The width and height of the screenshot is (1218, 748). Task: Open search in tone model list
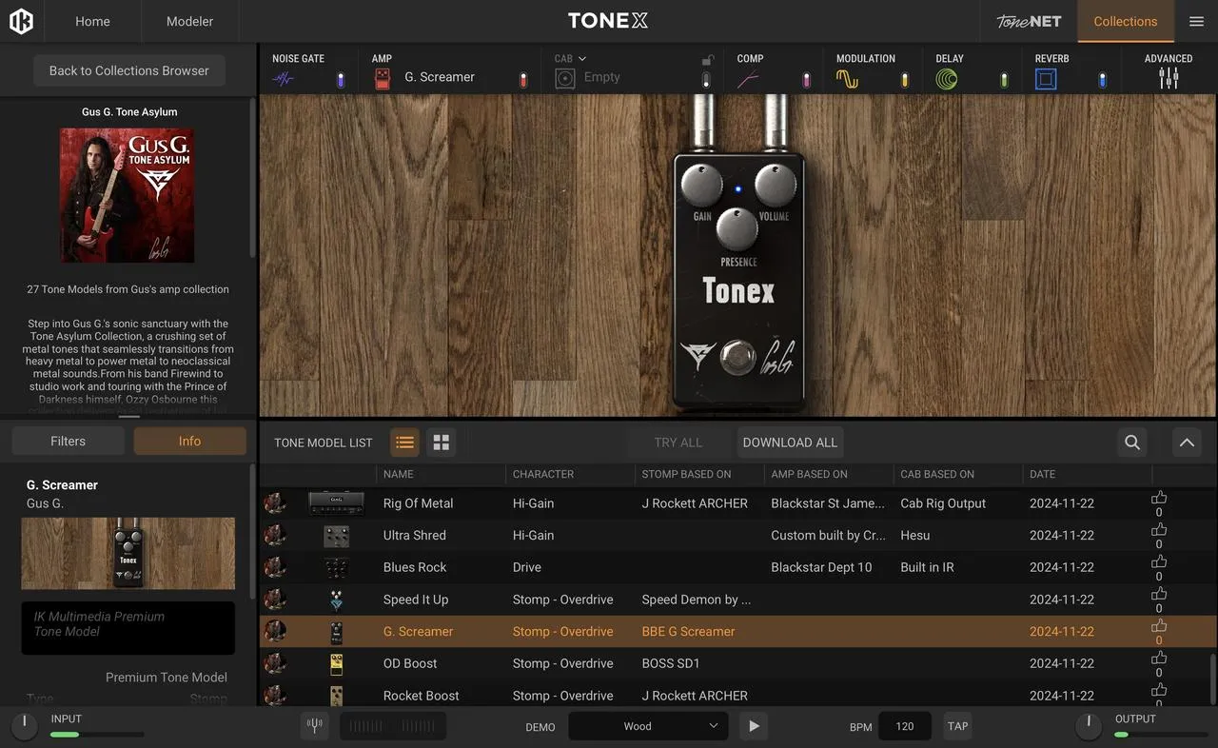pyautogui.click(x=1132, y=443)
